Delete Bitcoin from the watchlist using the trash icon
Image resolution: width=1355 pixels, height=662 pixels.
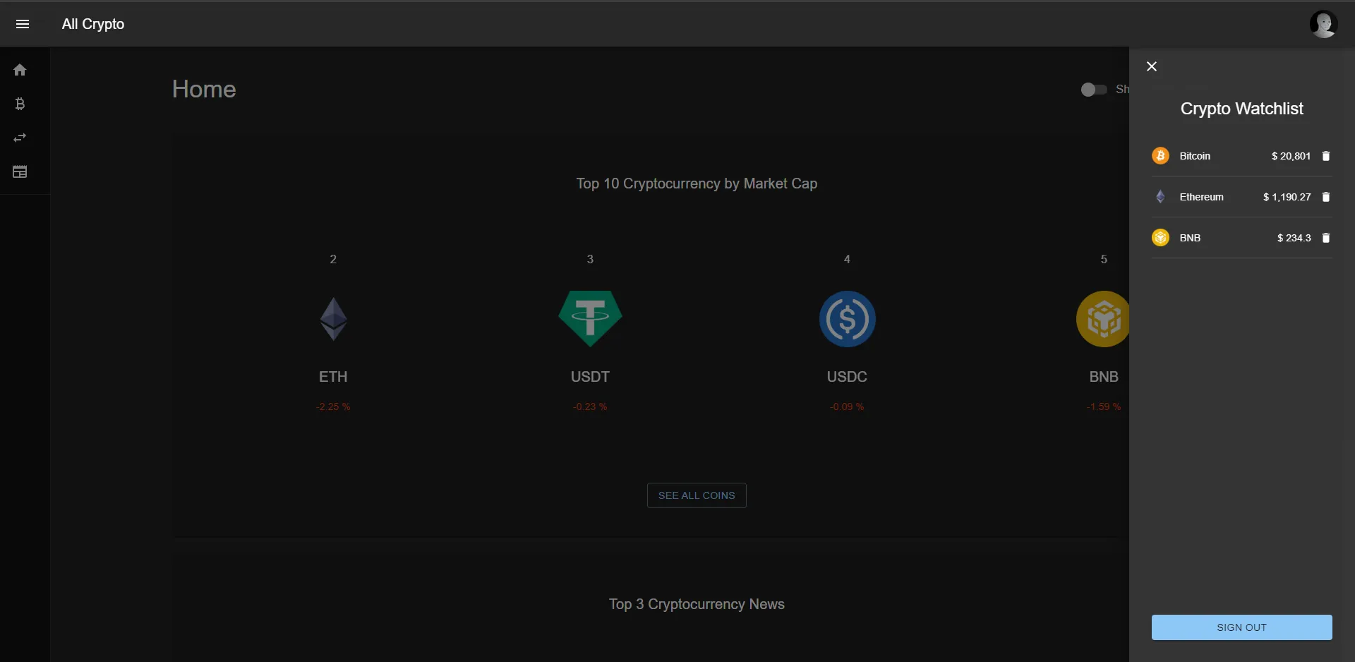pyautogui.click(x=1326, y=155)
